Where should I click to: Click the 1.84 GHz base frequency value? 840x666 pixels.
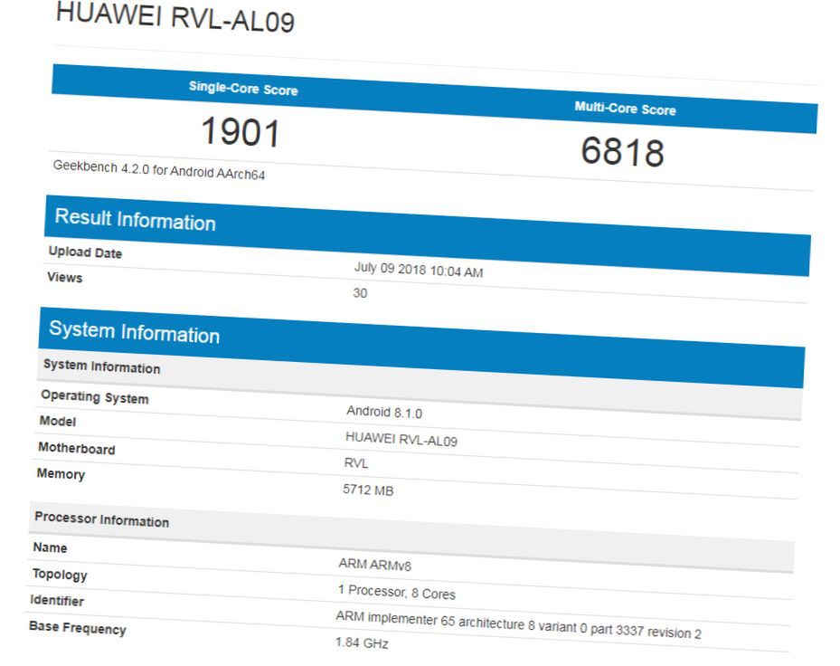[362, 642]
